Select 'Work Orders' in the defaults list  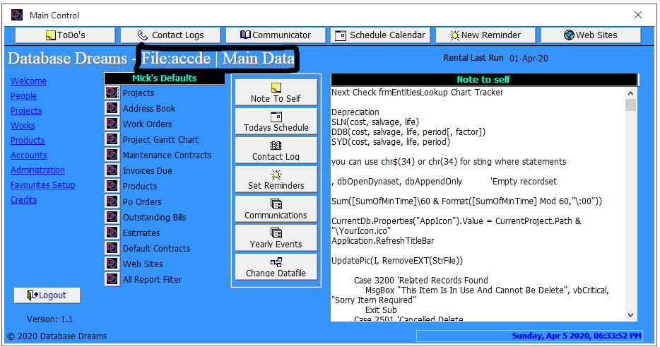pyautogui.click(x=147, y=124)
